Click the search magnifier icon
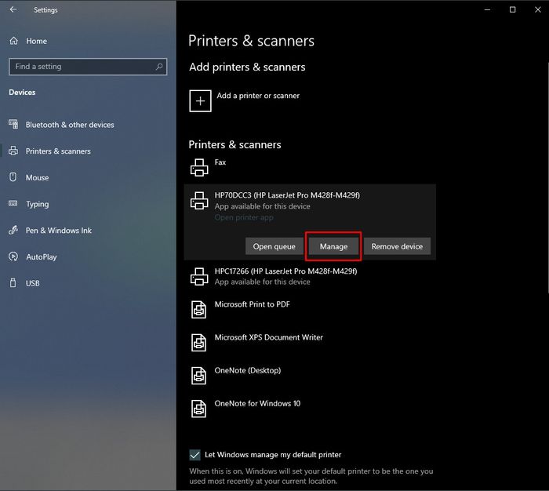 click(159, 67)
